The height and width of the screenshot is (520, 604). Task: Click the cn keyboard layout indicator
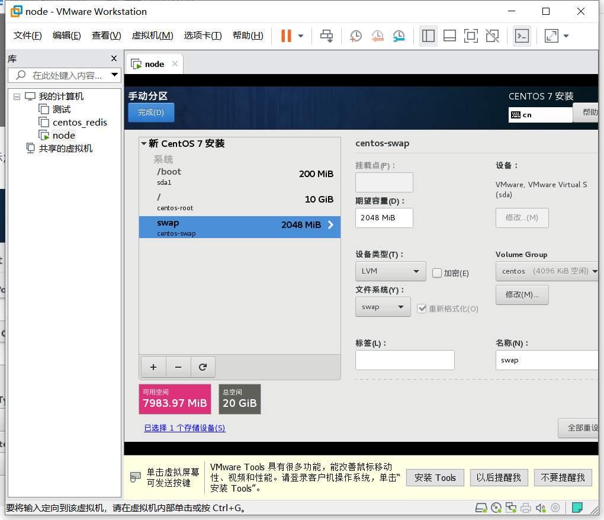(541, 115)
